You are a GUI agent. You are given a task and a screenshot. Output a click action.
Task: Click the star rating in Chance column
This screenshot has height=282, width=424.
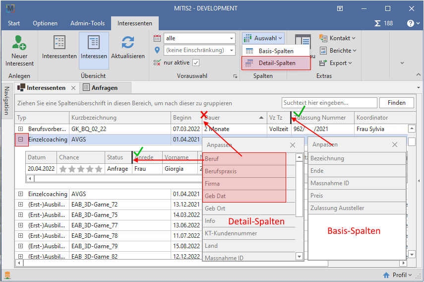point(80,169)
